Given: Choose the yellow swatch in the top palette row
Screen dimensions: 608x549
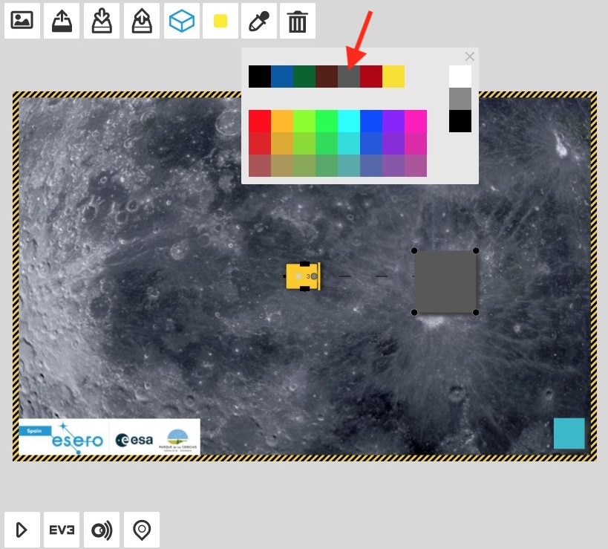Looking at the screenshot, I should (x=393, y=77).
